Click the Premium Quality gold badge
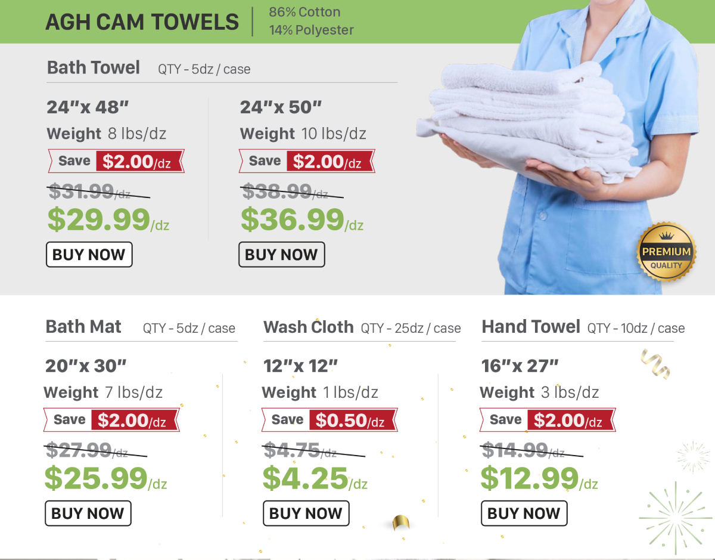This screenshot has height=560, width=715. tap(666, 252)
